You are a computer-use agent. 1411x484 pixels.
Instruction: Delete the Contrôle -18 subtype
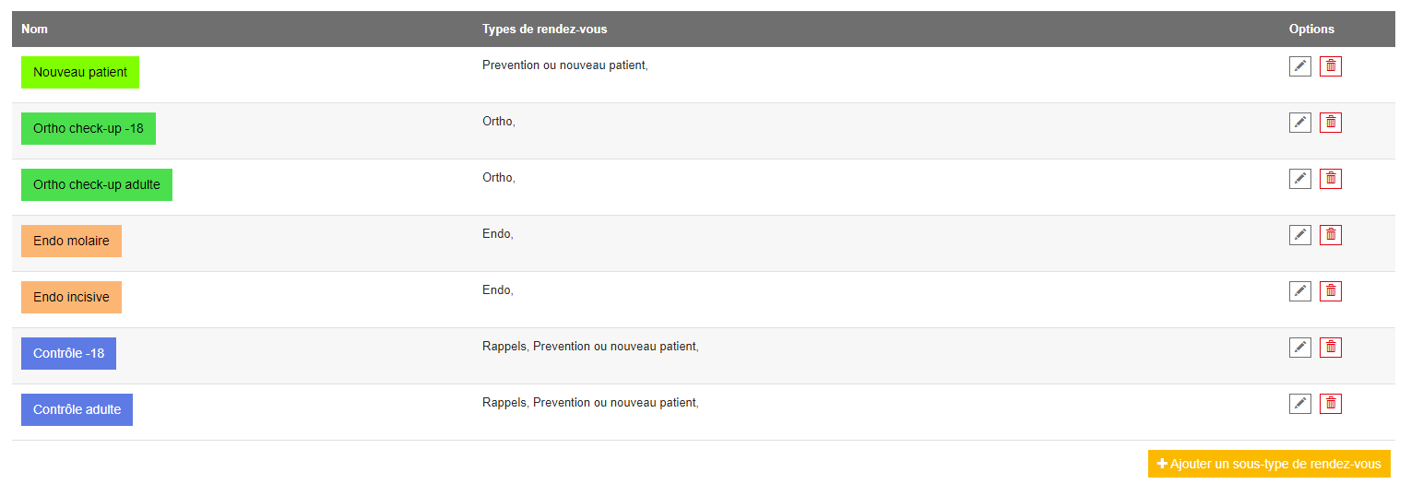pos(1331,348)
